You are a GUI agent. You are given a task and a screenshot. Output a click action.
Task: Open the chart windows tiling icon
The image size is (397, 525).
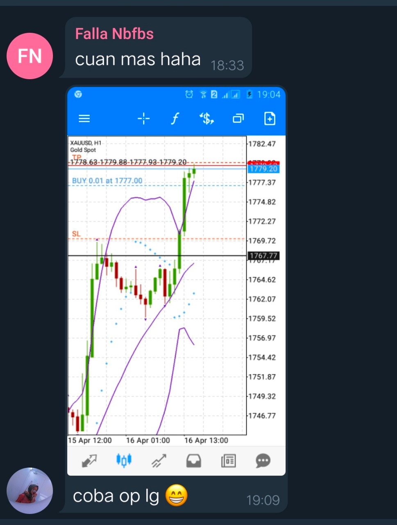pos(238,119)
